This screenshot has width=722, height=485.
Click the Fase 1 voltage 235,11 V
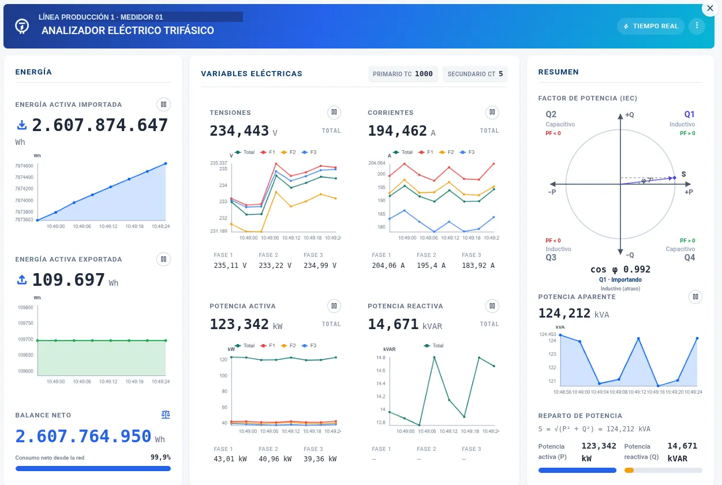coord(230,266)
